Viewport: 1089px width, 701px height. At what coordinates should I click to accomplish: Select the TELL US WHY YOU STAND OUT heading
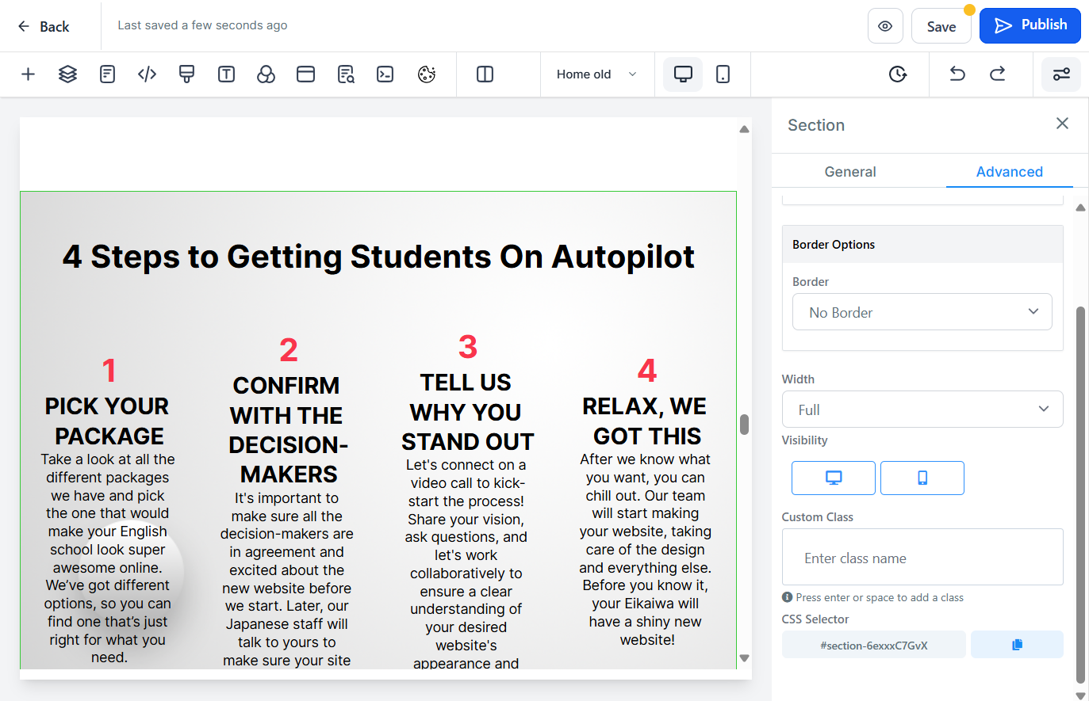467,412
